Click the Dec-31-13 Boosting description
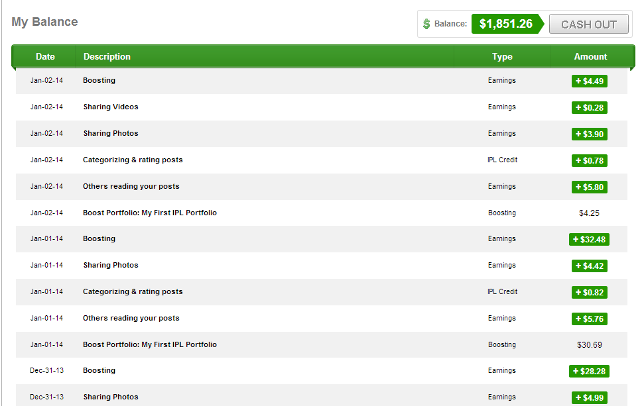Viewport: 644px width, 406px height. click(x=99, y=370)
